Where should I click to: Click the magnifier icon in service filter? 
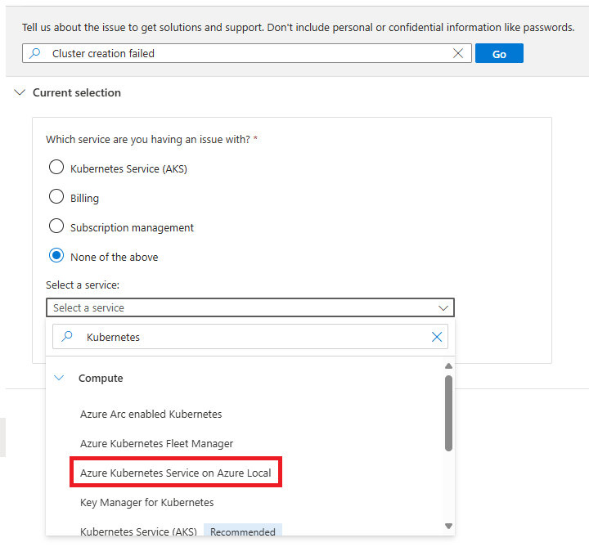pyautogui.click(x=67, y=337)
